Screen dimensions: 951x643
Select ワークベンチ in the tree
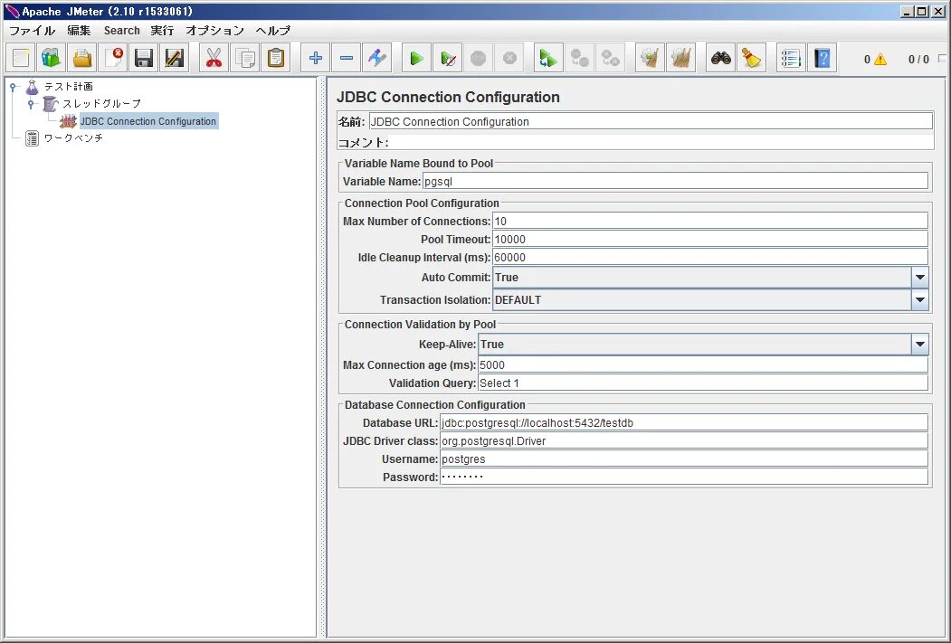73,138
